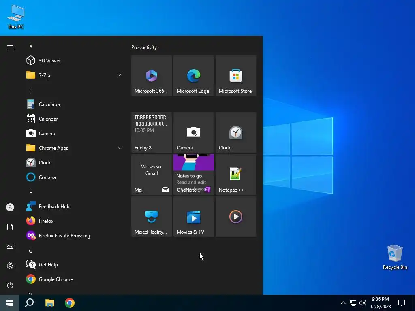Open Clock from the app list
Image resolution: width=415 pixels, height=311 pixels.
[x=74, y=163]
